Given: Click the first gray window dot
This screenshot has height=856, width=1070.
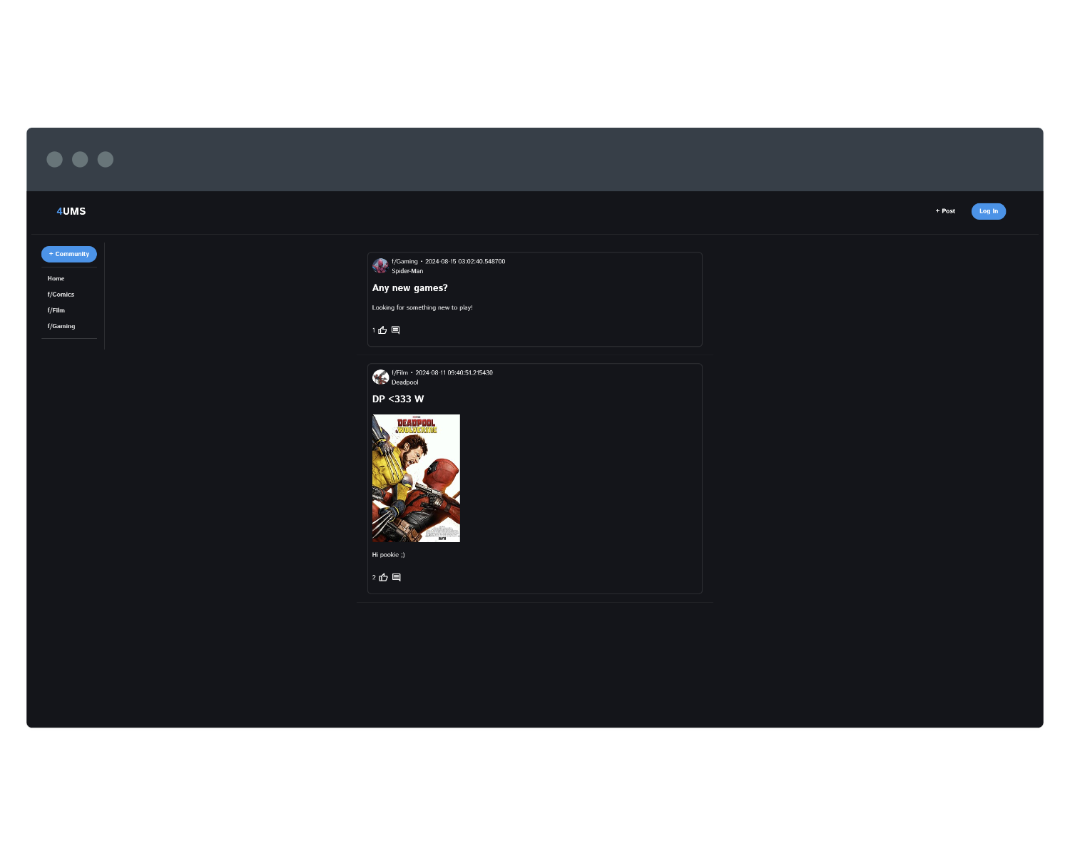Looking at the screenshot, I should pos(54,160).
